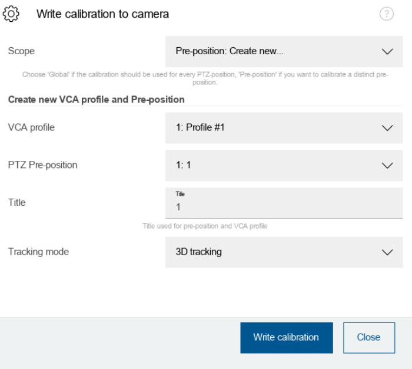Click the 'Tracking mode' field label
412x369 pixels.
click(x=38, y=252)
